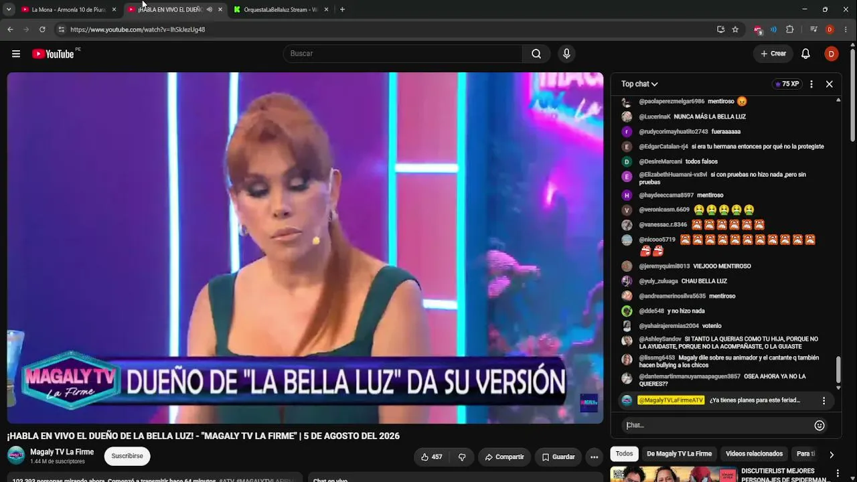This screenshot has height=482, width=857.
Task: Open more actions for the video
Action: pyautogui.click(x=594, y=457)
